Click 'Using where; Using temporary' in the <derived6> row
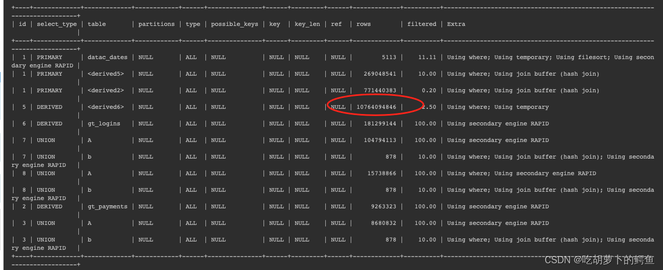The width and height of the screenshot is (663, 270). (498, 107)
